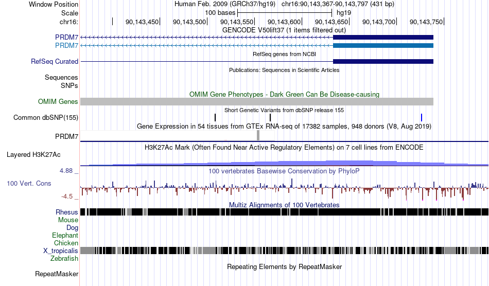Click the dark blue PRDM7 GENCODE exon block
The height and width of the screenshot is (286, 489).
[383, 38]
